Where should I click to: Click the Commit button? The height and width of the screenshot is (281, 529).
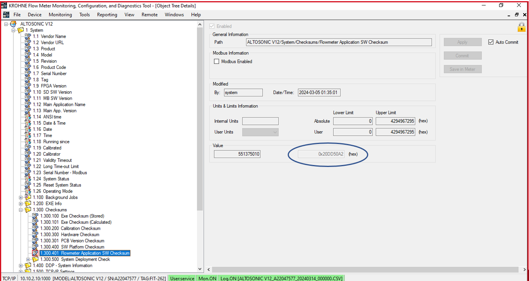[462, 56]
